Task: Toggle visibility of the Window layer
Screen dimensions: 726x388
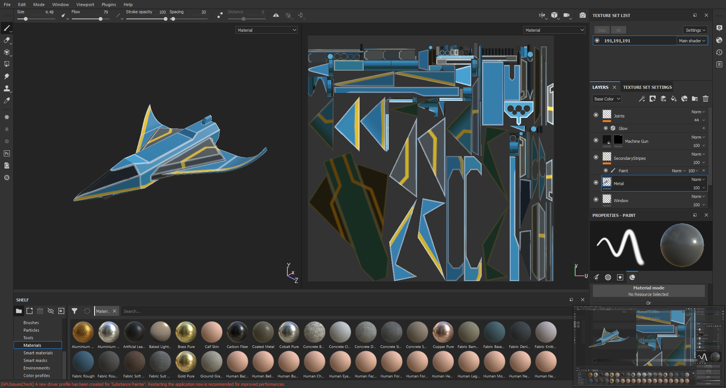Action: 596,199
